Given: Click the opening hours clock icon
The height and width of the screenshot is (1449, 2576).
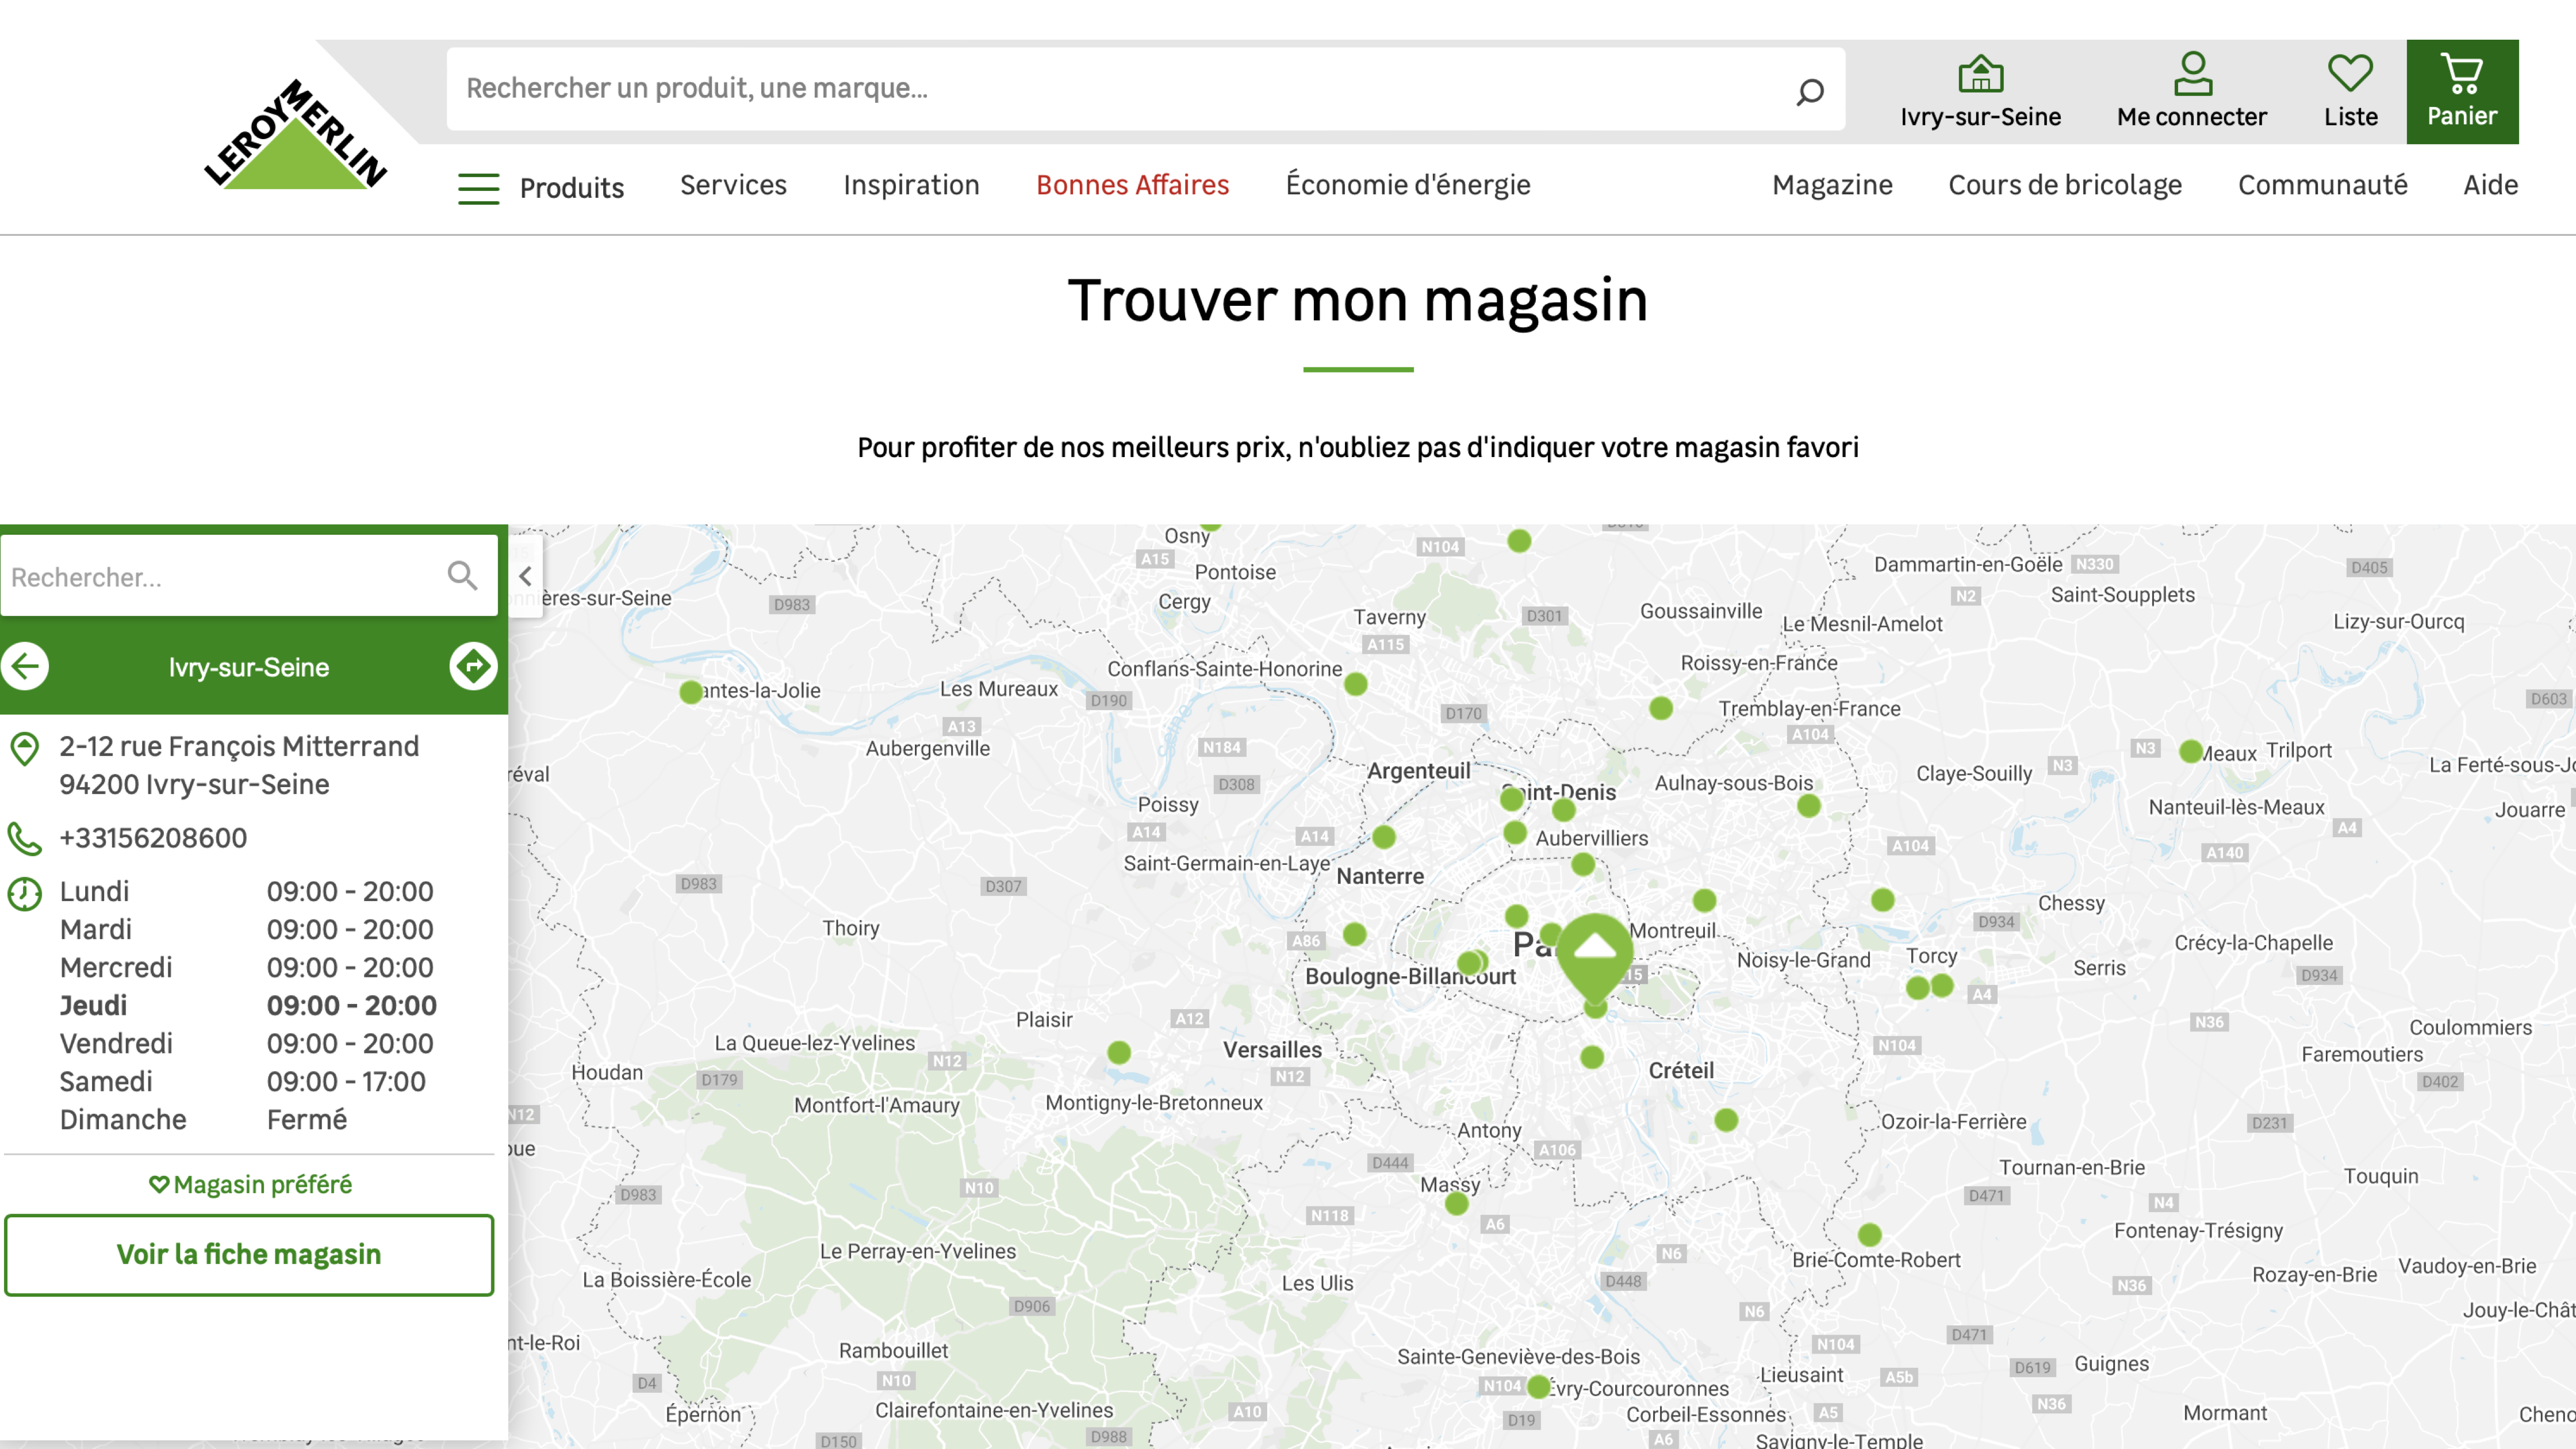Looking at the screenshot, I should [x=24, y=893].
